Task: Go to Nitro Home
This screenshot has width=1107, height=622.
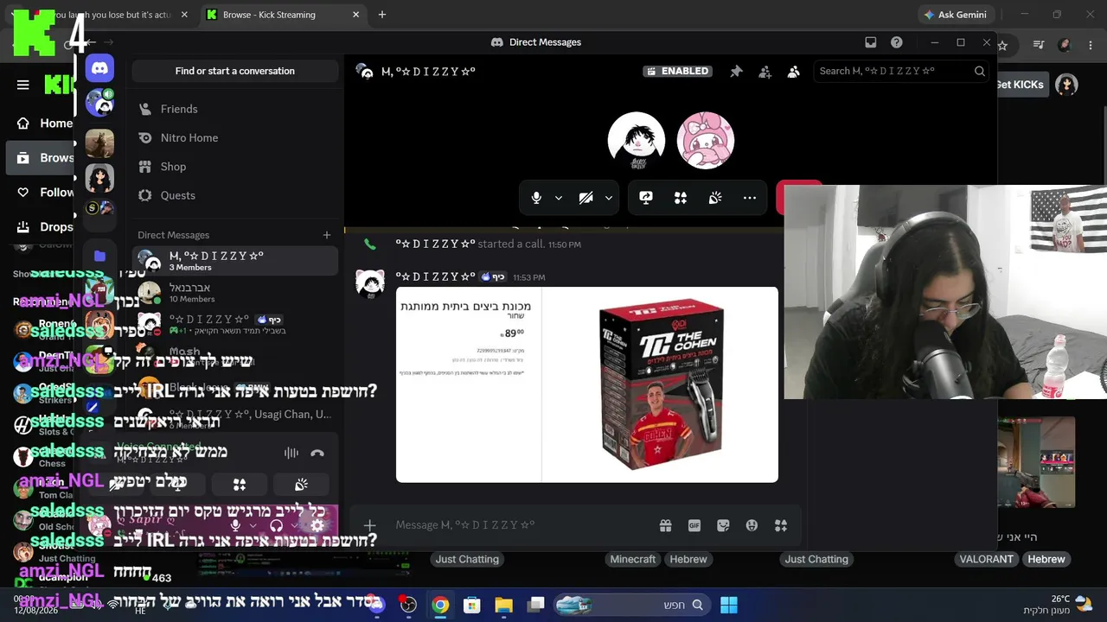Action: coord(235,137)
